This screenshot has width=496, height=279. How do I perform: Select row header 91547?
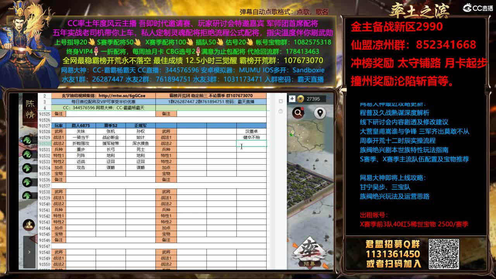click(x=45, y=246)
